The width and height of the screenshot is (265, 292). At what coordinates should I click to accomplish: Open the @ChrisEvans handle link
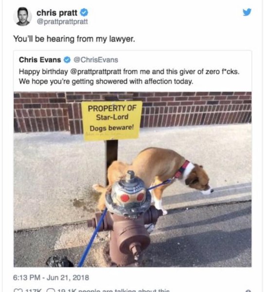click(96, 60)
